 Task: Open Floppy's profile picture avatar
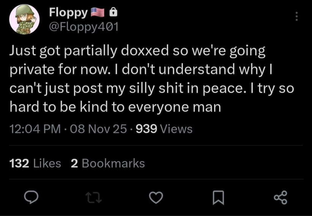point(24,19)
